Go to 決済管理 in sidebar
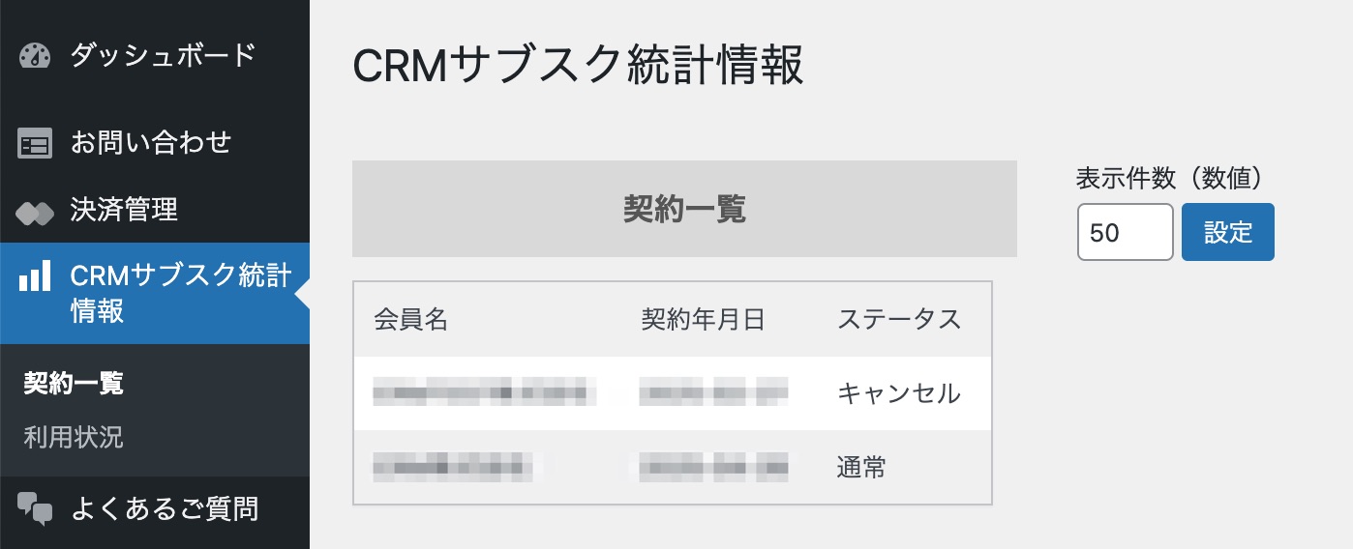The height and width of the screenshot is (549, 1353). [124, 211]
